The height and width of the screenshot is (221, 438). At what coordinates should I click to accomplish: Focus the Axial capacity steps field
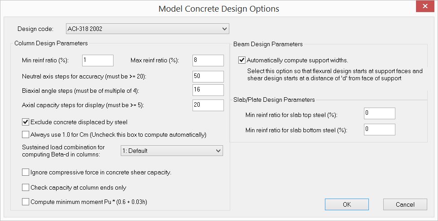click(208, 105)
